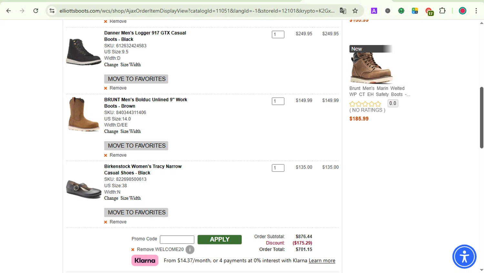Click red X beside Remove for BRUNT boots

(106, 155)
